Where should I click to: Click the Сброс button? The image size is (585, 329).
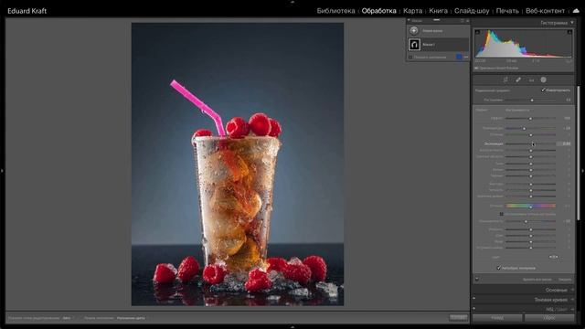click(x=549, y=318)
